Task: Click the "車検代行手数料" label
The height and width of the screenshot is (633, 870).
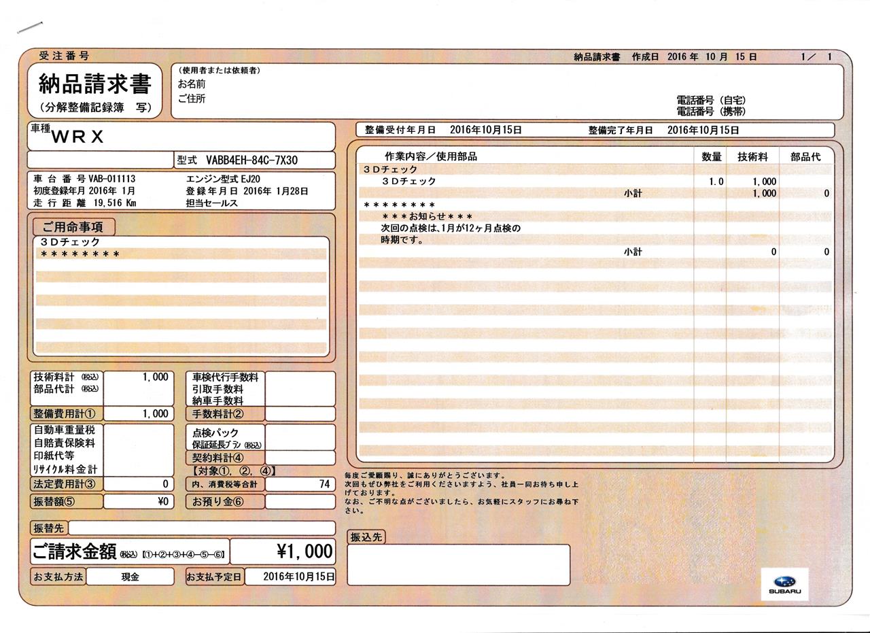Action: (x=226, y=377)
